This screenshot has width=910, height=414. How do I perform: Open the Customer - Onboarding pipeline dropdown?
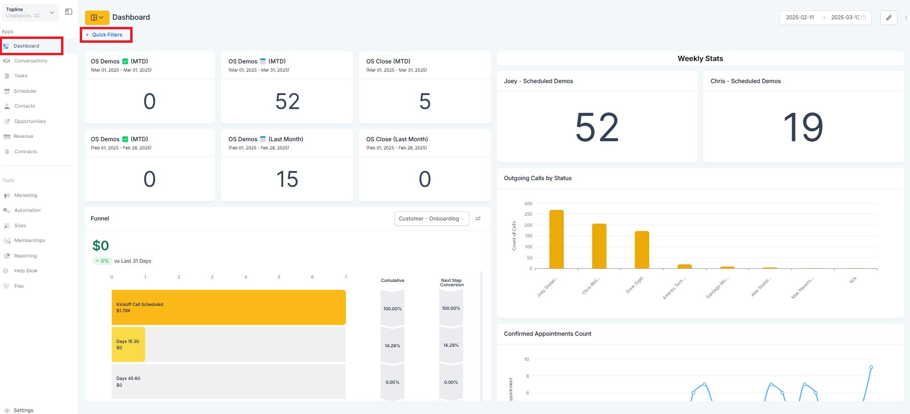(x=431, y=219)
